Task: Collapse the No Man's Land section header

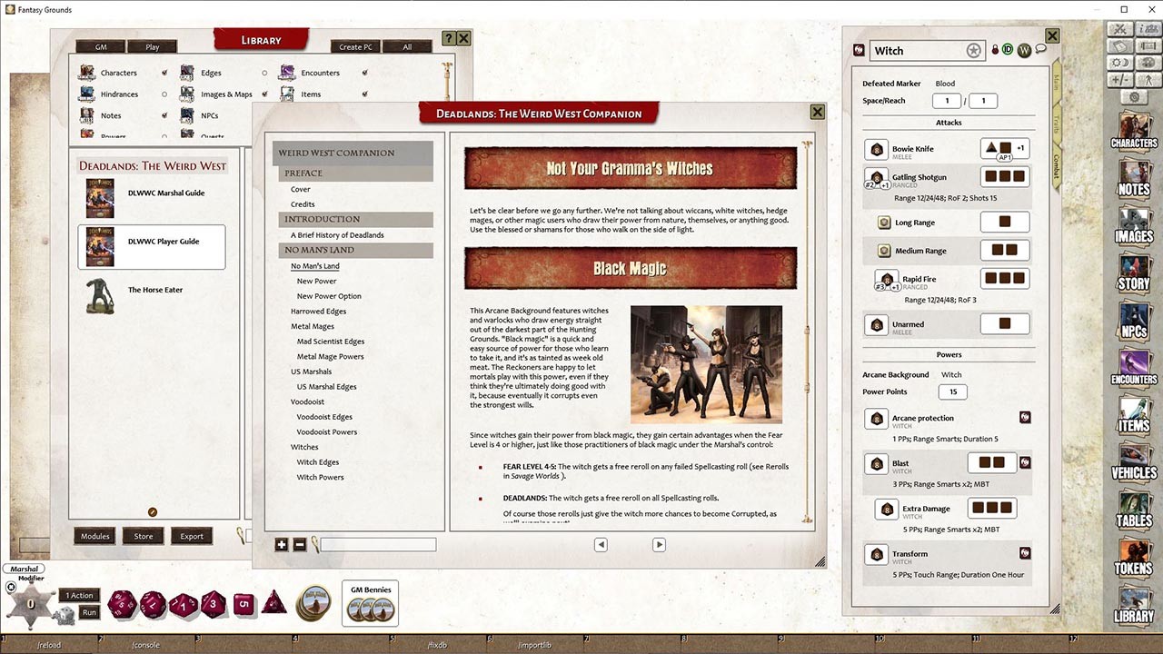Action: [356, 250]
